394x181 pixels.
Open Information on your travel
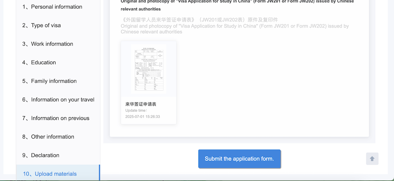58,100
